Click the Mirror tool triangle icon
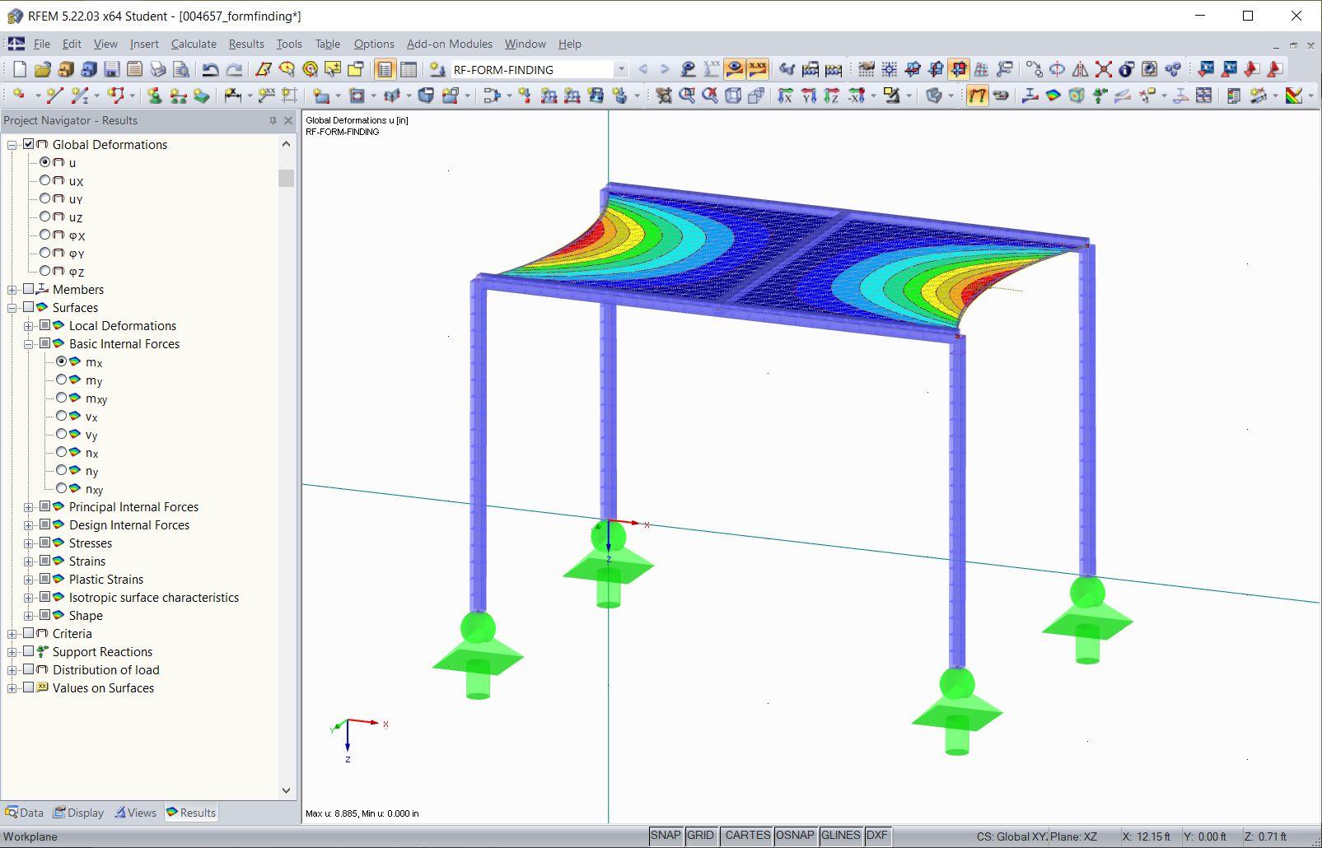 click(1081, 69)
